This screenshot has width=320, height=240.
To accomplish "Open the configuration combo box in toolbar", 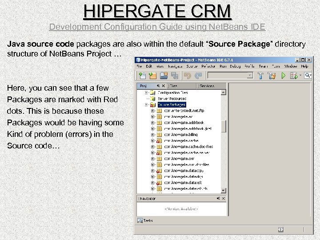I will [230, 75].
